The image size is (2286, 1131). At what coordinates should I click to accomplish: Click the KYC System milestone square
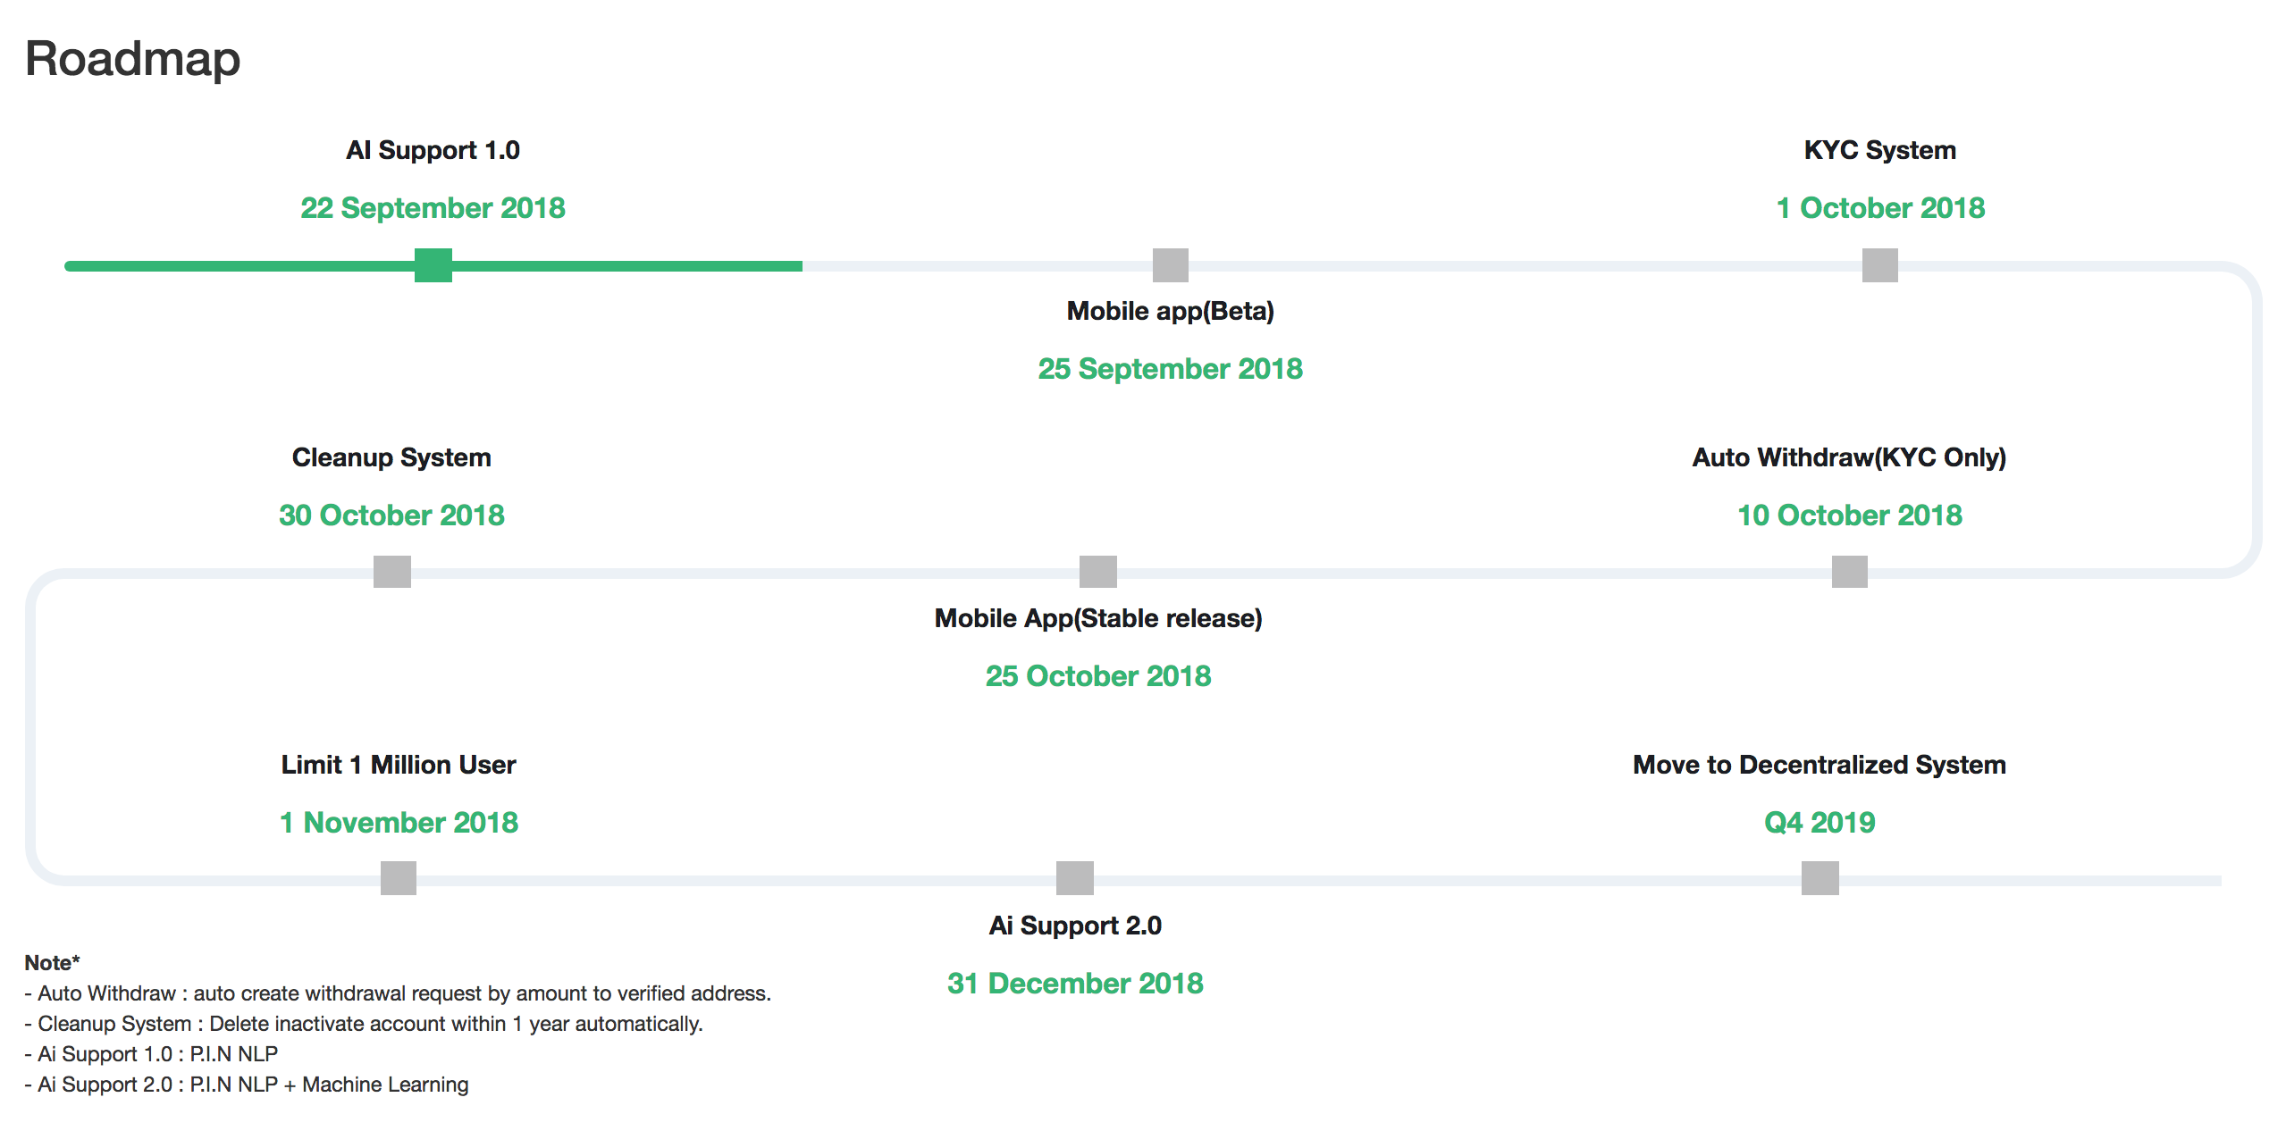tap(1880, 265)
